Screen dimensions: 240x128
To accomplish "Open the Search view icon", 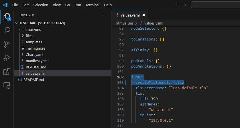I will [7, 31].
